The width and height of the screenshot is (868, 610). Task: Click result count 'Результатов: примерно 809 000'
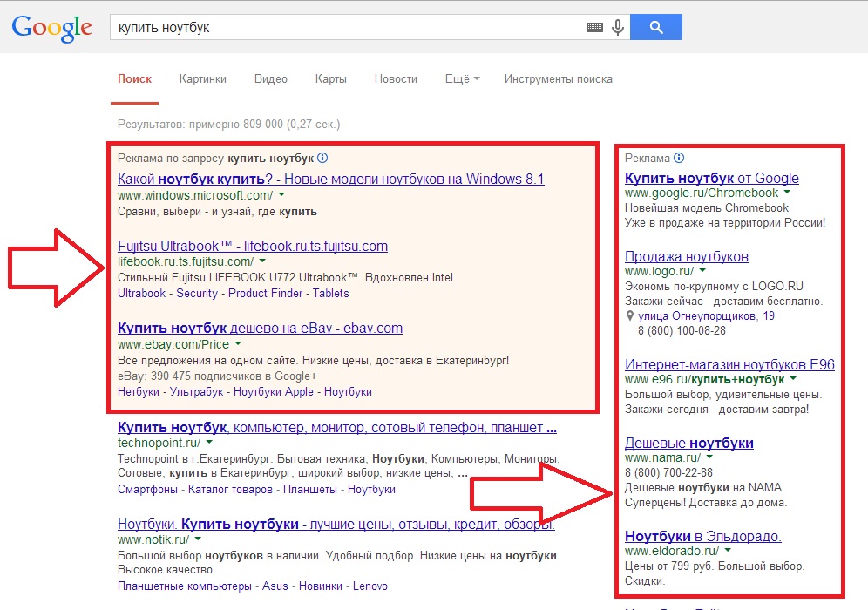(x=200, y=124)
